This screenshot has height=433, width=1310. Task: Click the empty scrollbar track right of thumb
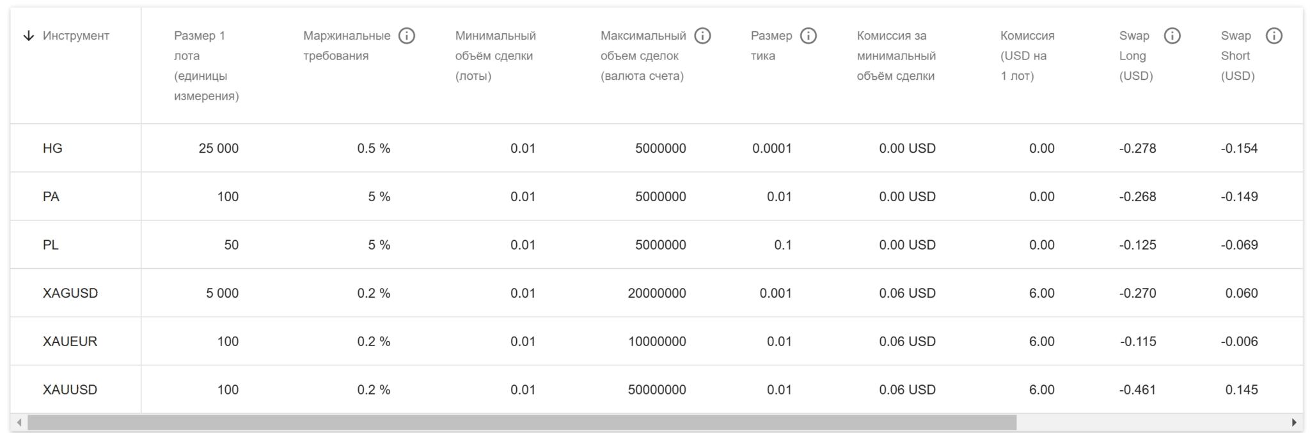(x=1151, y=422)
